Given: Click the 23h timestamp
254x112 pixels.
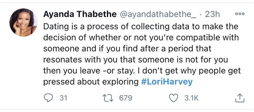Looking at the screenshot, I should pyautogui.click(x=212, y=14).
